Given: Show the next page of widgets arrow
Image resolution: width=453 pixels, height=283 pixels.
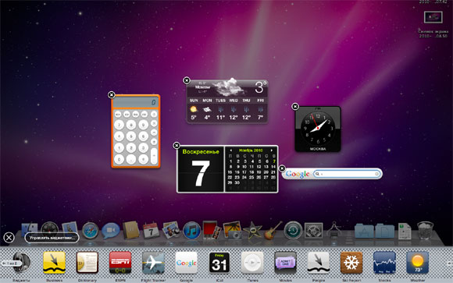Looking at the screenshot, I should coord(450,263).
